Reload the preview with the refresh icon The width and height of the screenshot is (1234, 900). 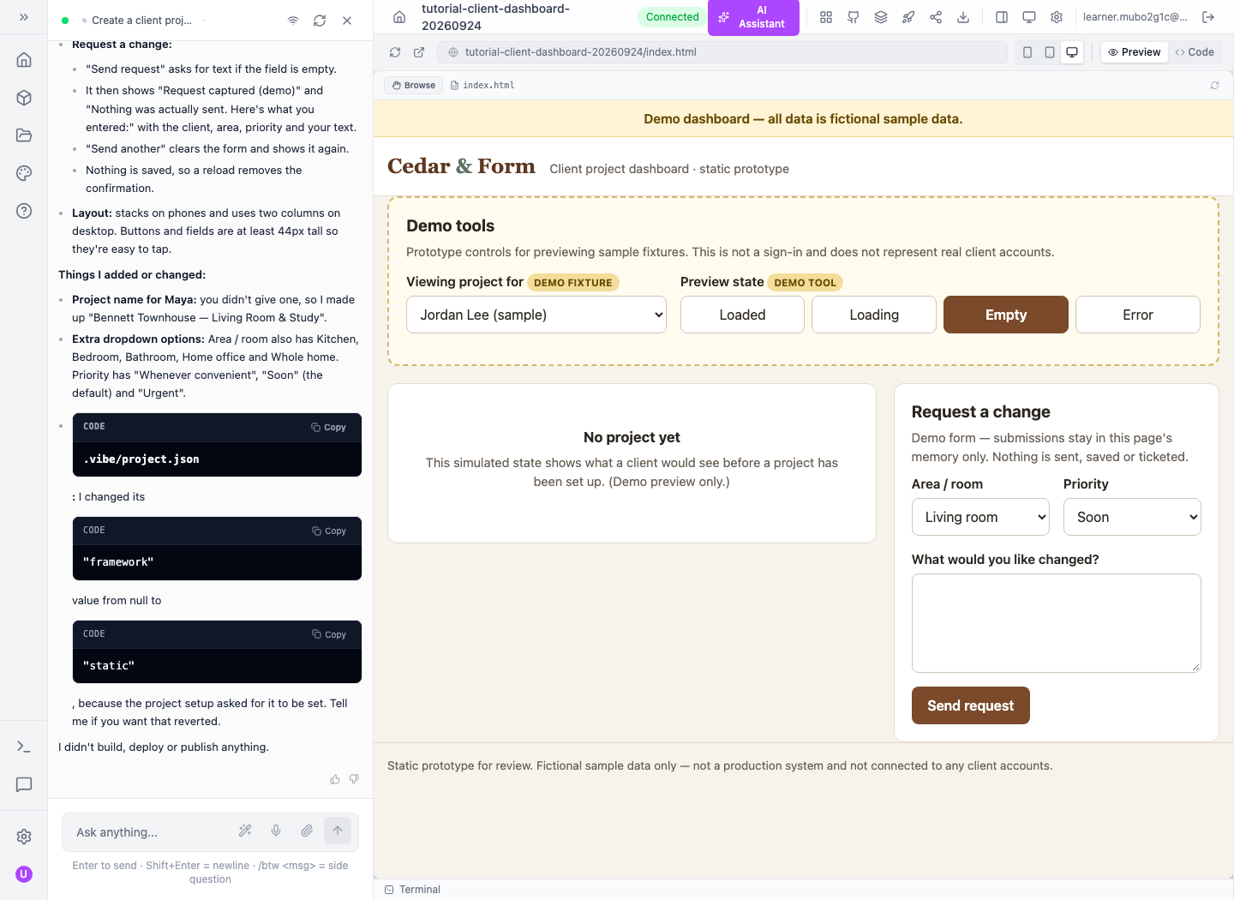pos(395,52)
